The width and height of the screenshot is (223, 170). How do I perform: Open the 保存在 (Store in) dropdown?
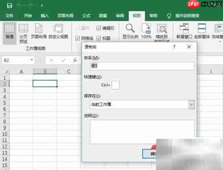tap(191, 105)
